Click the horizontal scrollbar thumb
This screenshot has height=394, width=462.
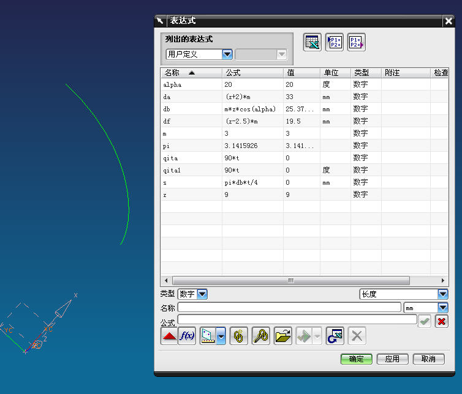coord(291,280)
